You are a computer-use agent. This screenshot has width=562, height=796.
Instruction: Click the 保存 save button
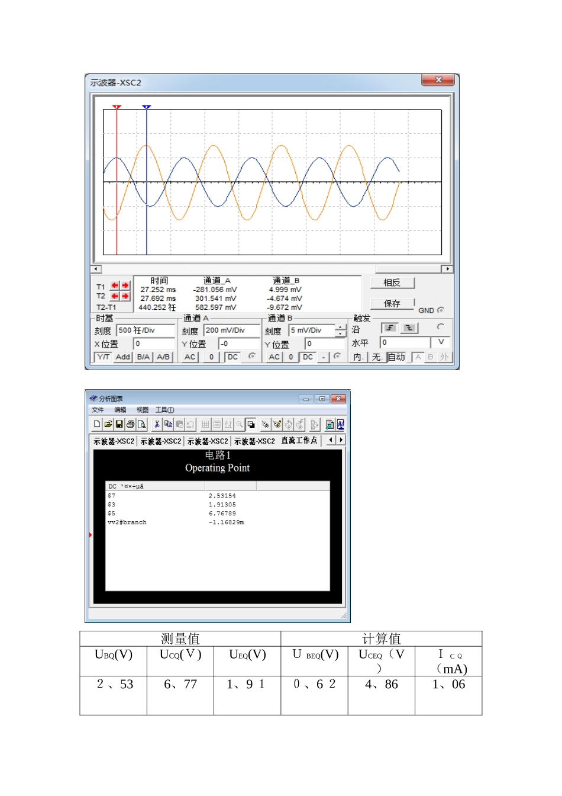coord(392,304)
